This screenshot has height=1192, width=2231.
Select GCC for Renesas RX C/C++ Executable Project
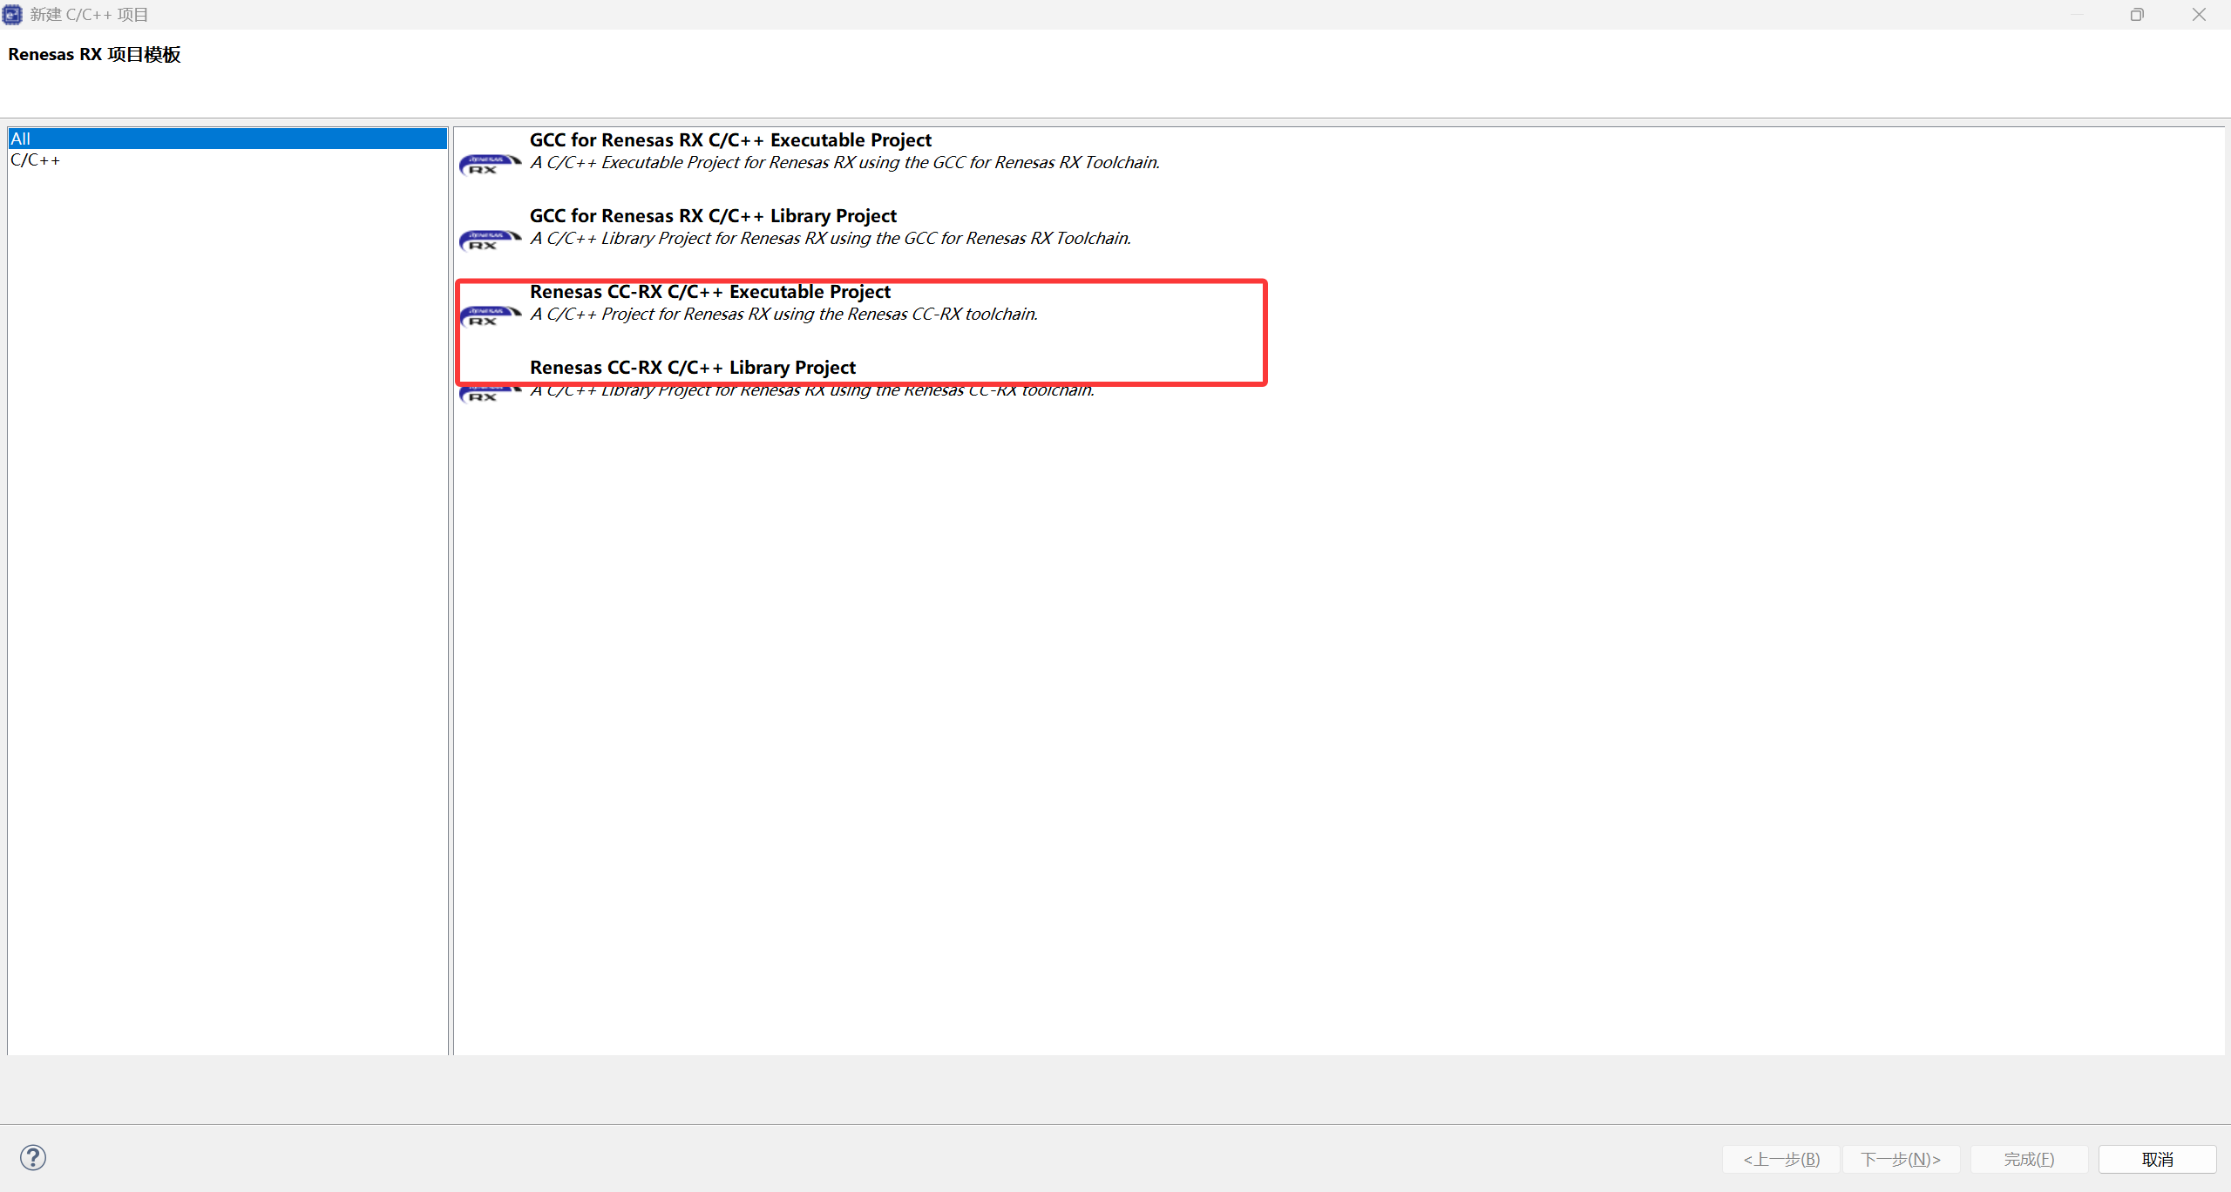click(730, 140)
